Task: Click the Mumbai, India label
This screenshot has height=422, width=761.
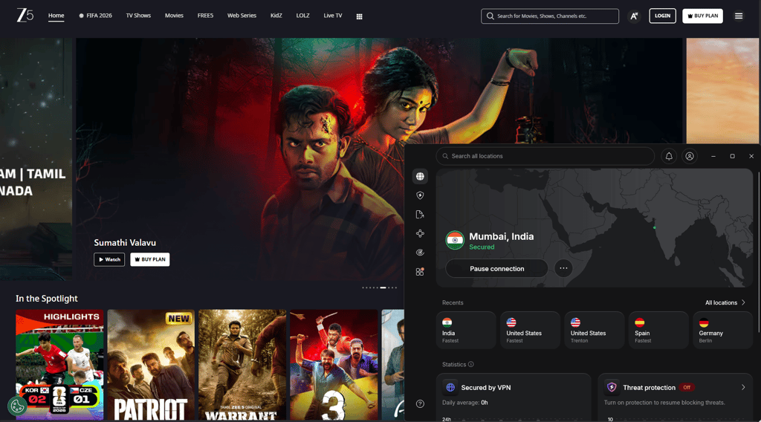Action: (502, 237)
